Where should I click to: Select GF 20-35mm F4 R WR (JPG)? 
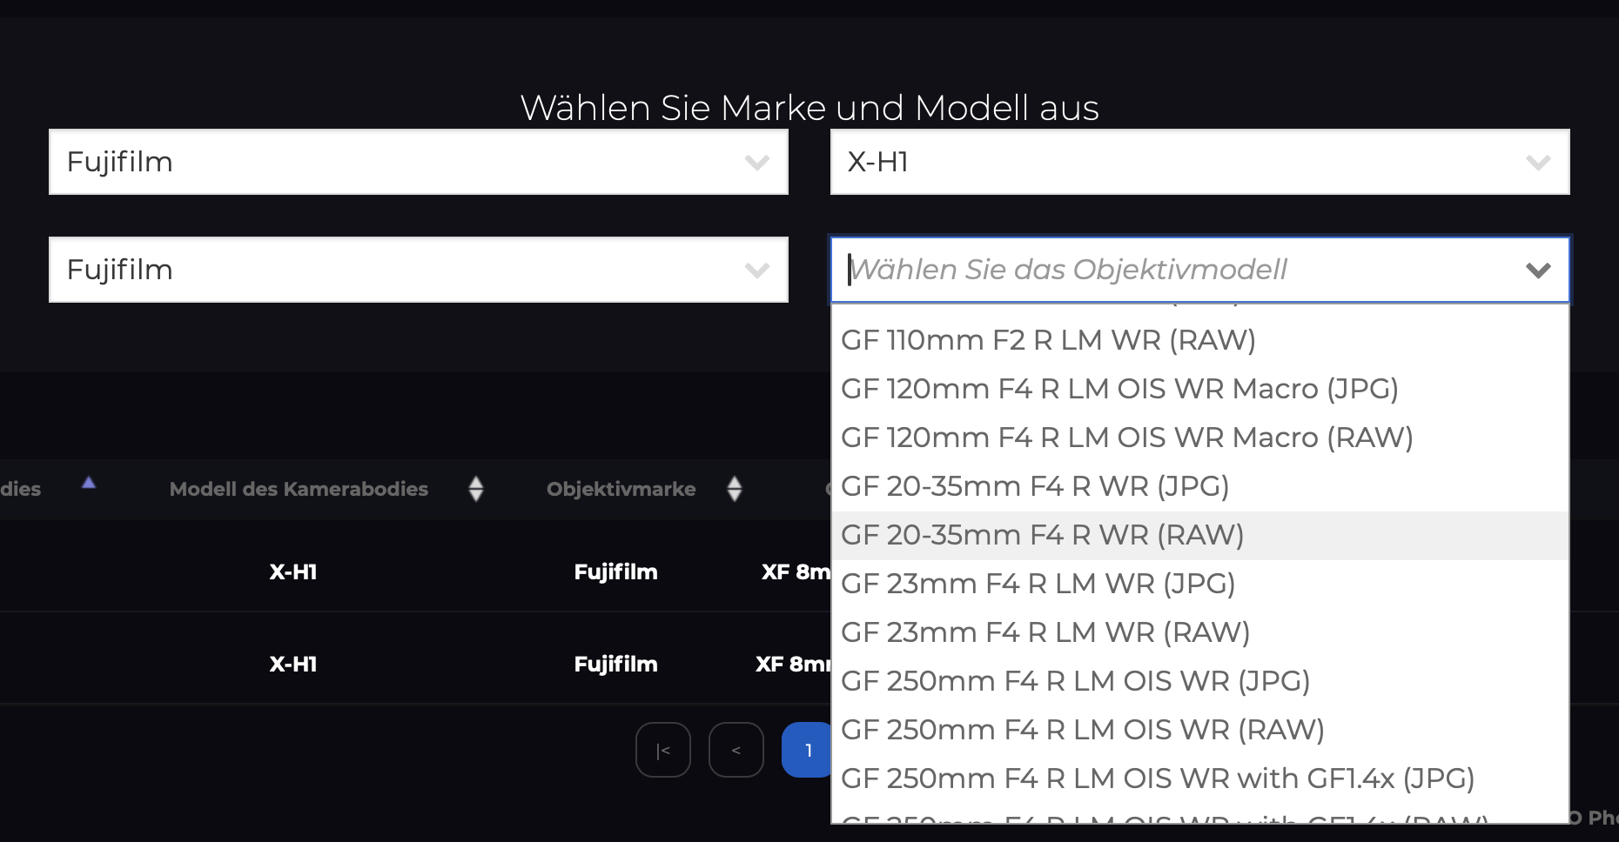1200,486
